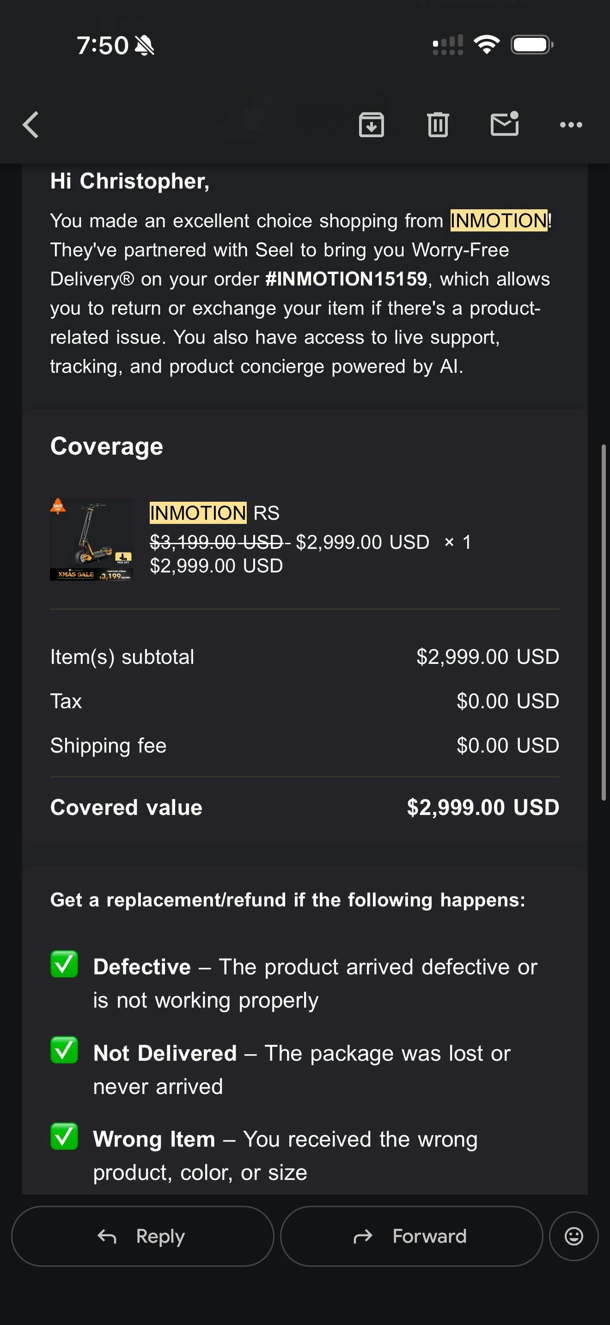Archive this email with the archive icon
Screen dimensions: 610x1325
click(372, 124)
